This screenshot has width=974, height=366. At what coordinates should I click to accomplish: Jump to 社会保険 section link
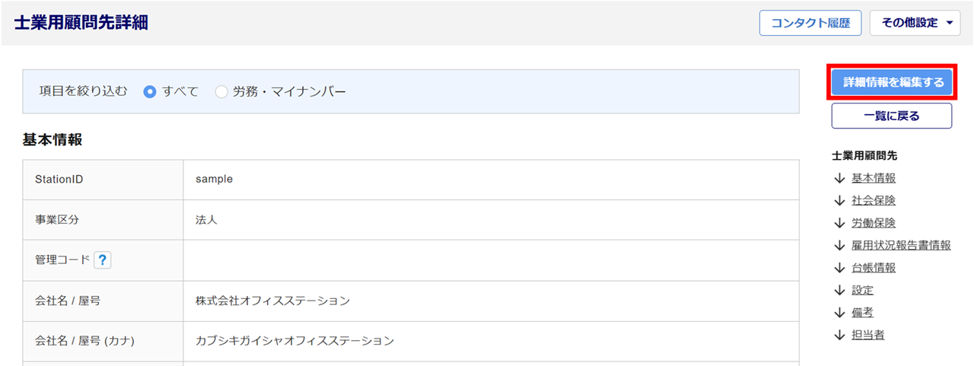point(873,201)
